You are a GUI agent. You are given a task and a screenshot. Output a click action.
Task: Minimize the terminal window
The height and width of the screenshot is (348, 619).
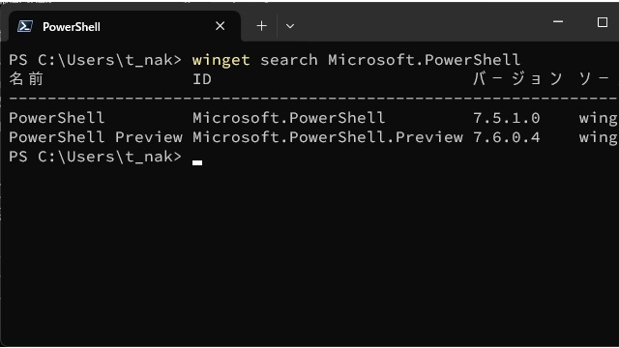[558, 21]
